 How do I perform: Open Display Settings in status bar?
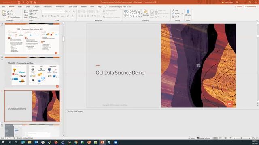click(204, 138)
